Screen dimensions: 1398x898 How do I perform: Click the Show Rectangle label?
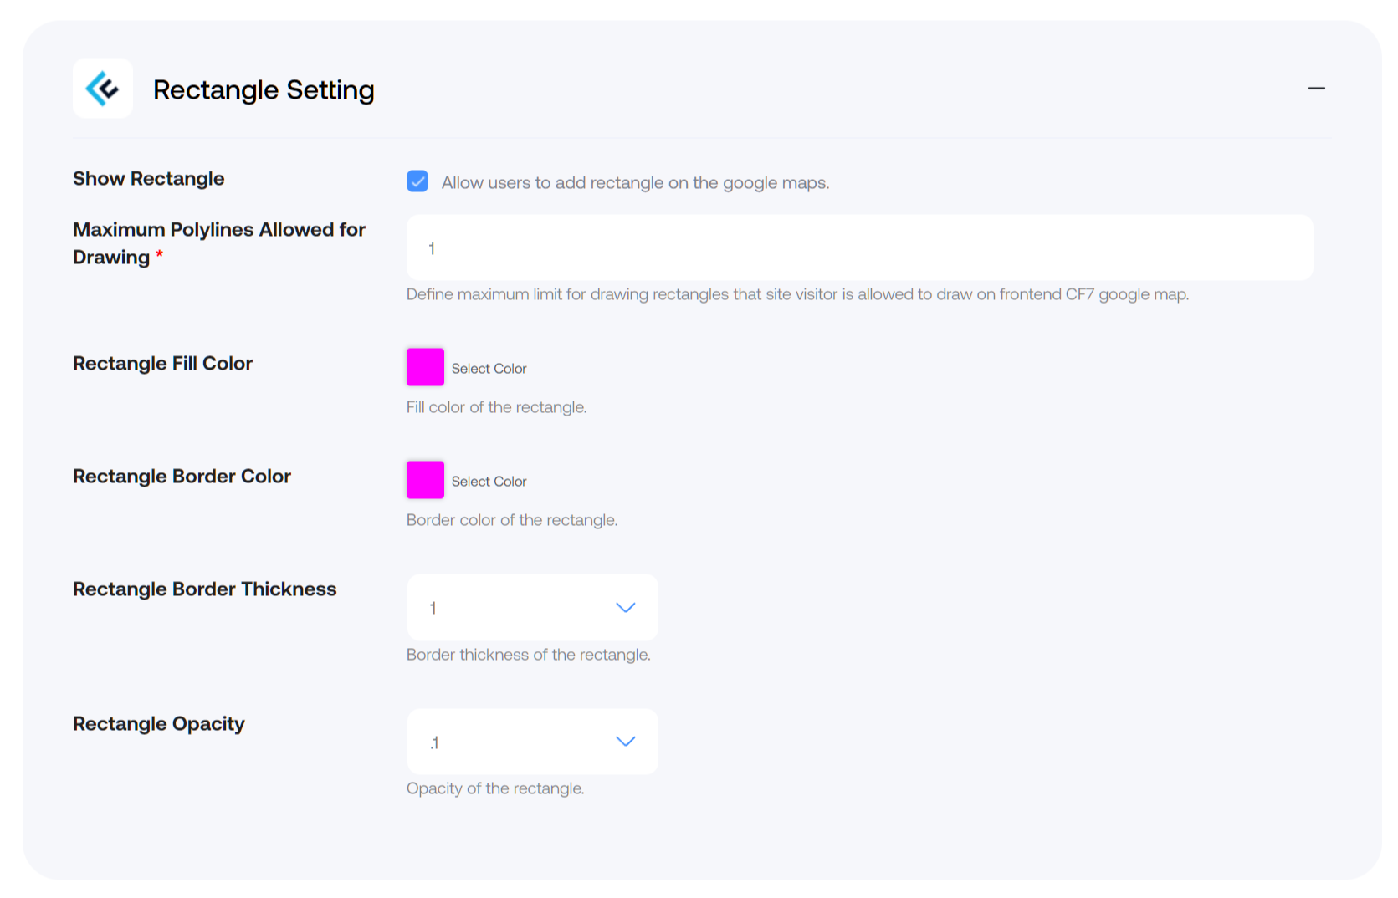pyautogui.click(x=148, y=179)
